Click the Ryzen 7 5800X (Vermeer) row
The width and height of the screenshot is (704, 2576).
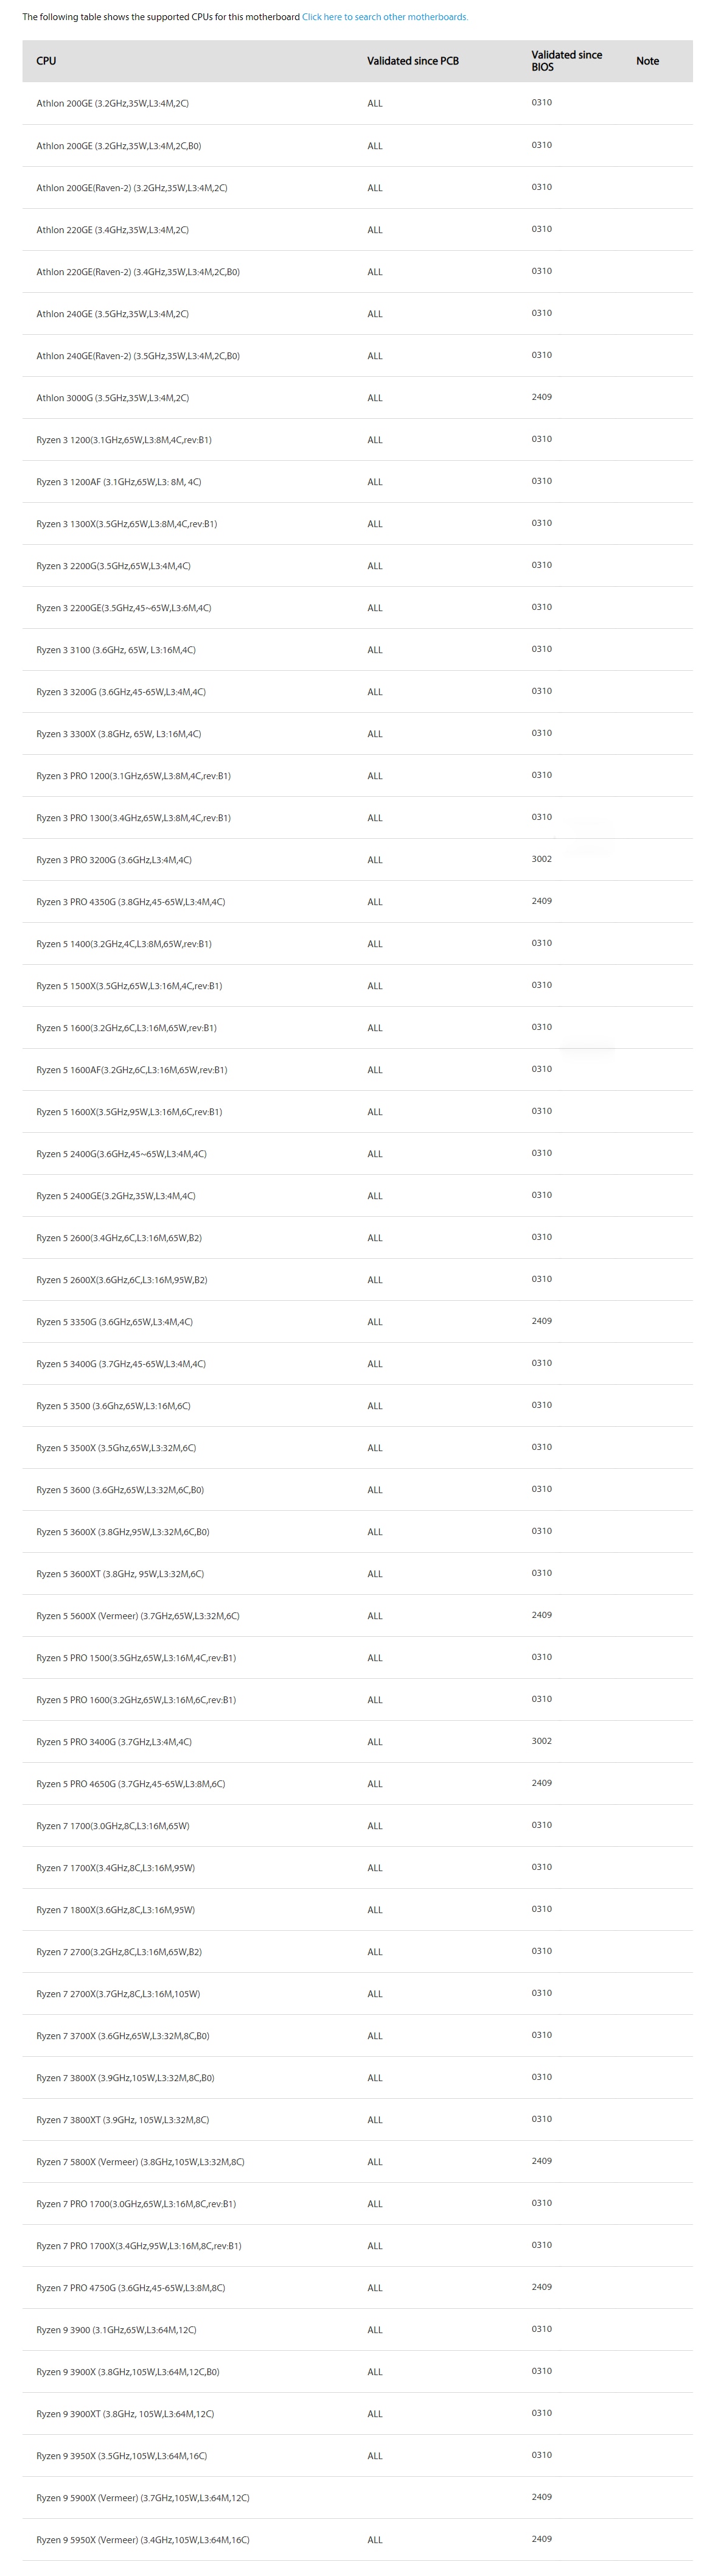click(357, 2162)
